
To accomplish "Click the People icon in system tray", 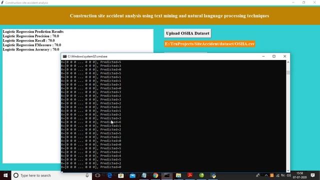I will (x=258, y=175).
